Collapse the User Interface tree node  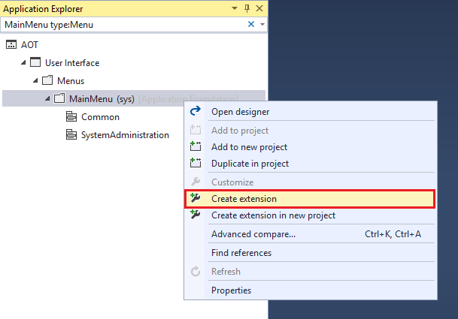coord(23,63)
